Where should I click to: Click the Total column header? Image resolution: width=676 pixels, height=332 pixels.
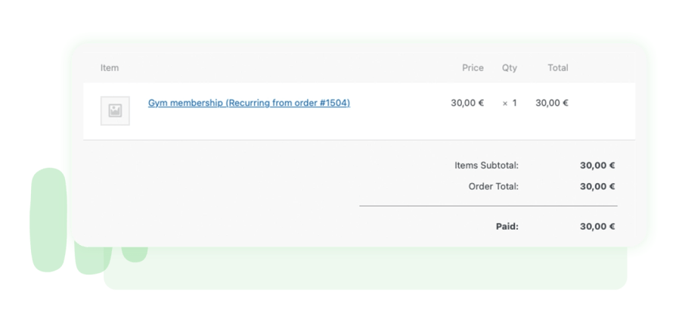[x=557, y=68]
